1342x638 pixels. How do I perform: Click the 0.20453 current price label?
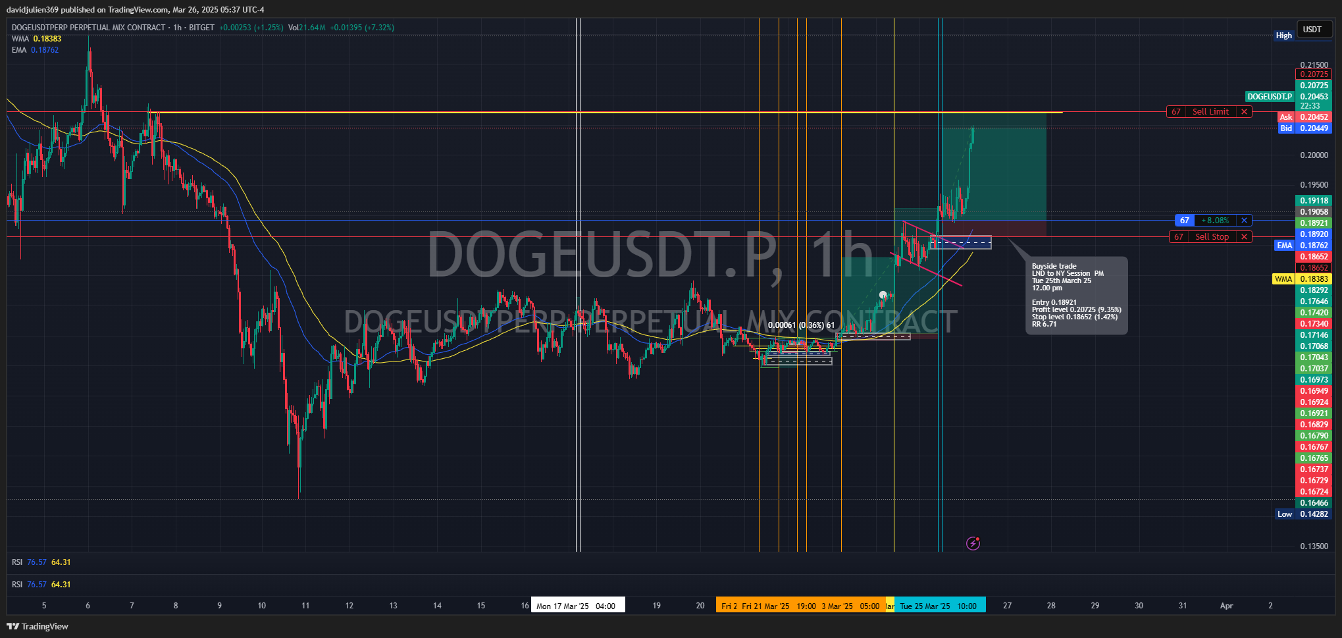coord(1314,97)
